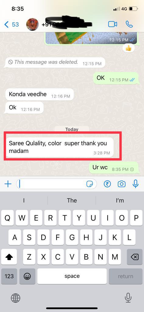
Task: Choose the "I'm" predictive suggestion
Action: tap(120, 200)
